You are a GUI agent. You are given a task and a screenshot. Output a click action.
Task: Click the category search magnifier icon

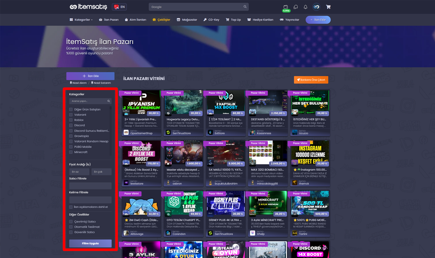coord(109,101)
